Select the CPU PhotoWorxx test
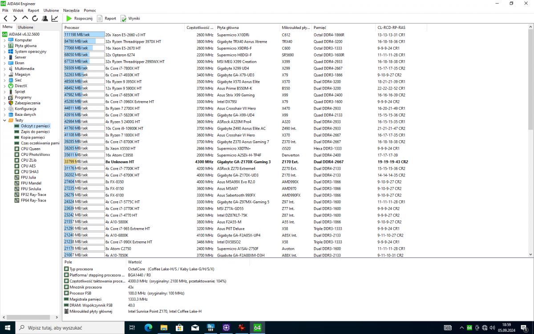This screenshot has width=534, height=334. 35,155
